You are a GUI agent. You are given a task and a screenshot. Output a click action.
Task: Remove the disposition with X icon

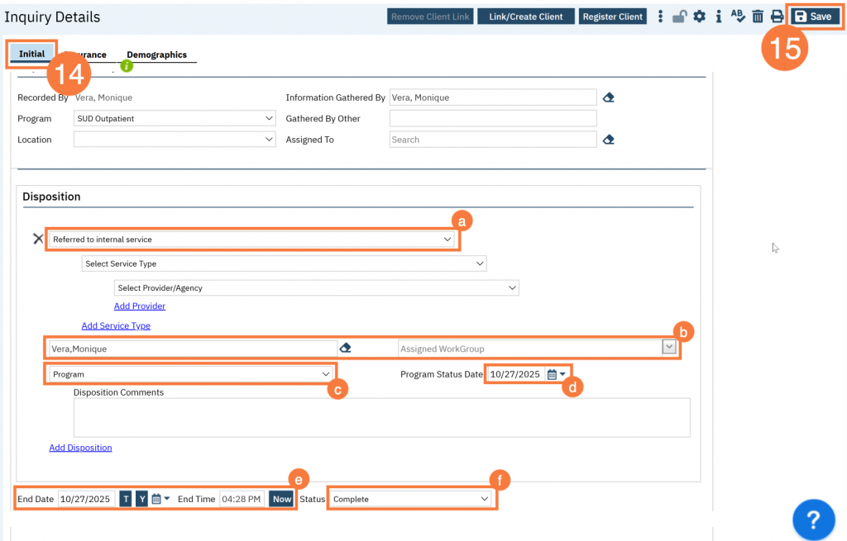(x=37, y=239)
